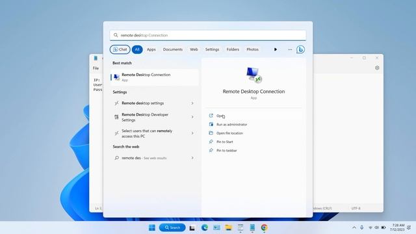Show hidden system tray icons
Viewport: 416px width, 234px height.
pyautogui.click(x=354, y=227)
